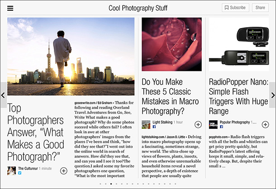Go to the previous page arrow
Screen dimensions: 276x189
pyautogui.click(x=3, y=95)
